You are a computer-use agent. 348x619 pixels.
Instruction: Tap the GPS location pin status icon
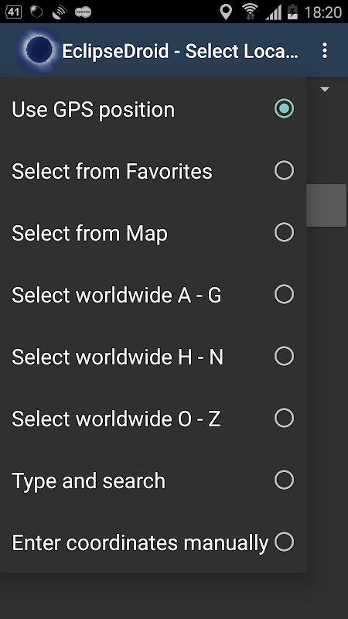point(226,12)
